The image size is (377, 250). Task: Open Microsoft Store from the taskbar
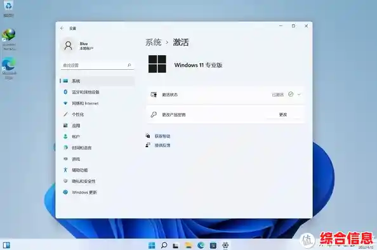pyautogui.click(x=213, y=245)
